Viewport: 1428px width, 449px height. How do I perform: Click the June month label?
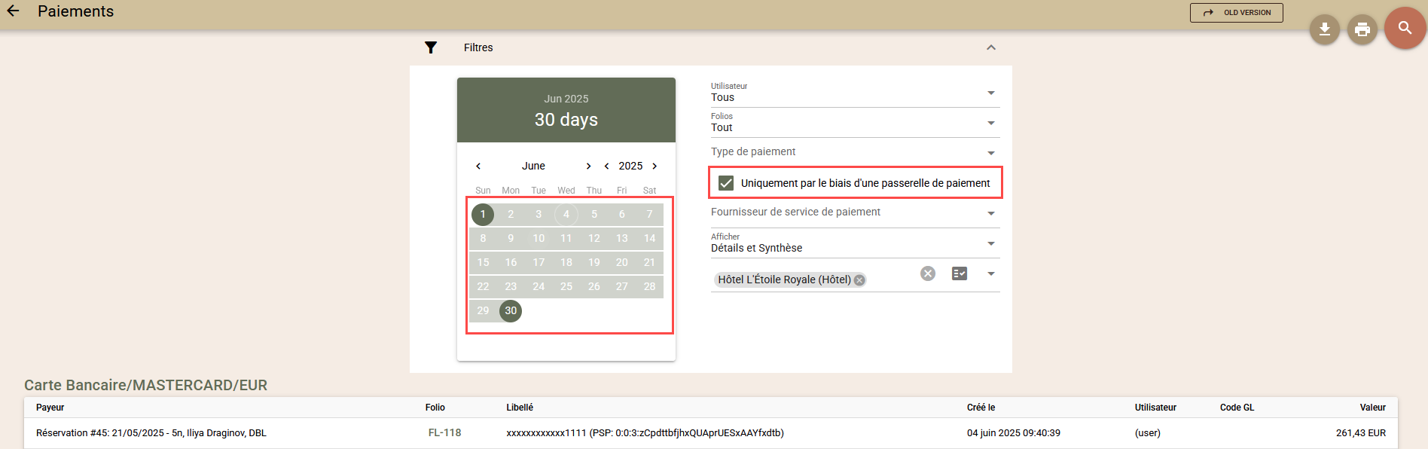point(533,166)
